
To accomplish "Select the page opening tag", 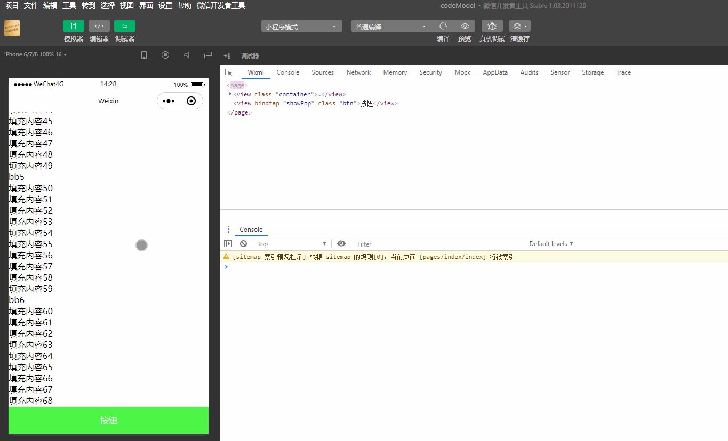I will pyautogui.click(x=237, y=85).
